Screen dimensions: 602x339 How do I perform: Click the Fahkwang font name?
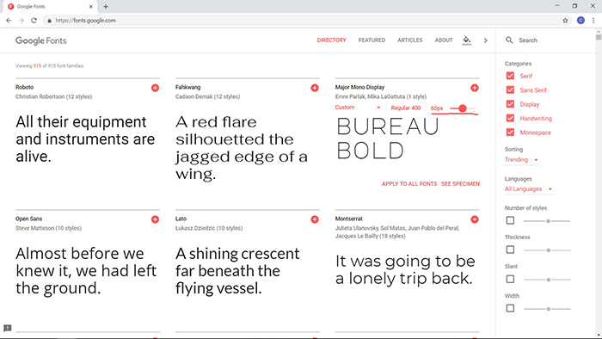(x=187, y=87)
